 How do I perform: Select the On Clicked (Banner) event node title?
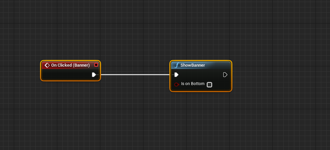pos(70,65)
